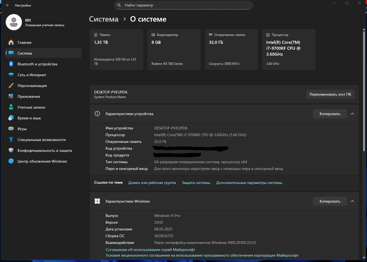Click the vertical scrollbar on right edge
367x262 pixels.
tap(364, 92)
